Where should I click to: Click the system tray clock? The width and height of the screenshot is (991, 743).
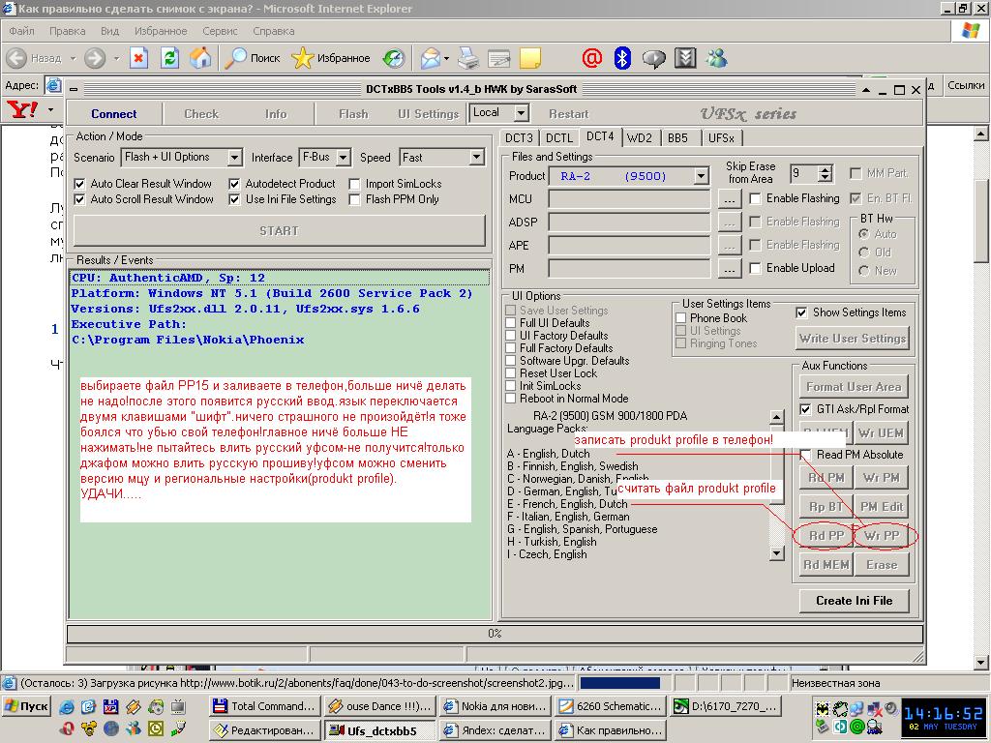pyautogui.click(x=943, y=719)
